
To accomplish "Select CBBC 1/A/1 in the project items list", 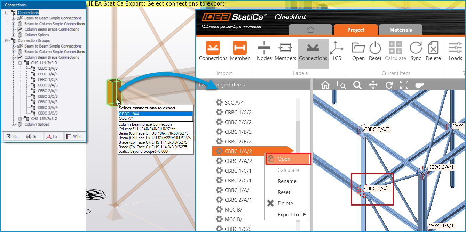I will (238, 190).
